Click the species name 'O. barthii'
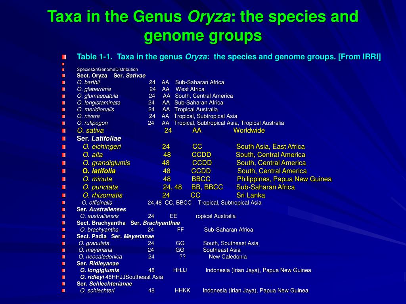This screenshot has width=406, height=304. point(88,82)
